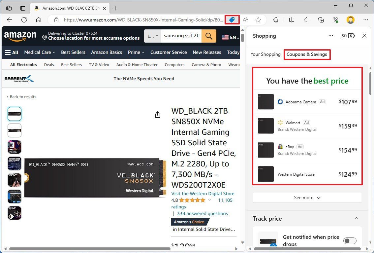Add this page to favorites via star icon
The height and width of the screenshot is (253, 374).
tap(258, 19)
